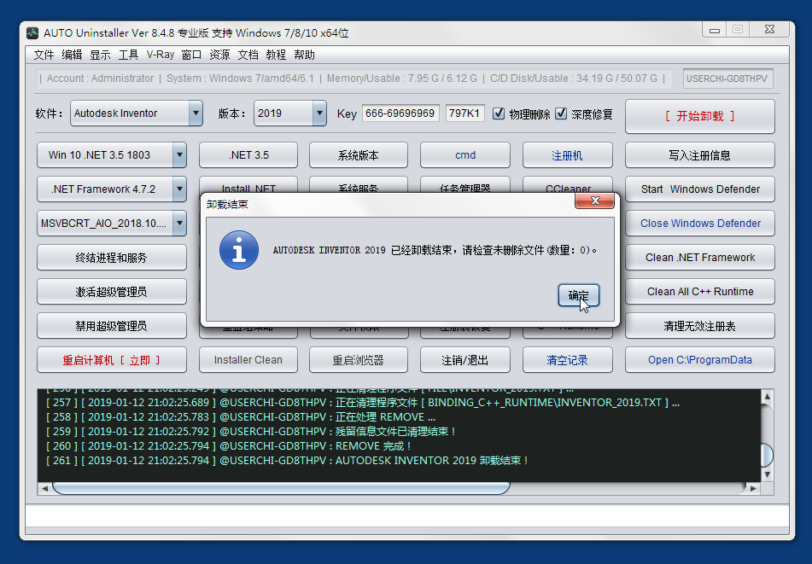Click log horizontal scroll left arrow
812x564 pixels.
[44, 488]
